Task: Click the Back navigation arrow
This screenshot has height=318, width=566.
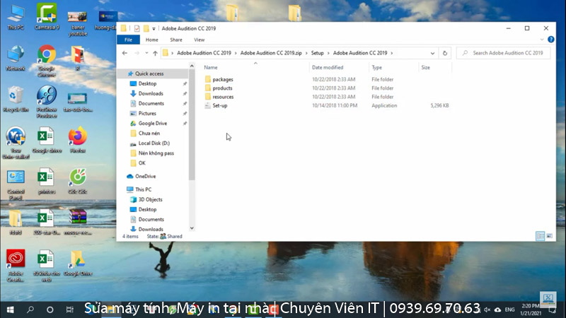Action: pos(125,53)
